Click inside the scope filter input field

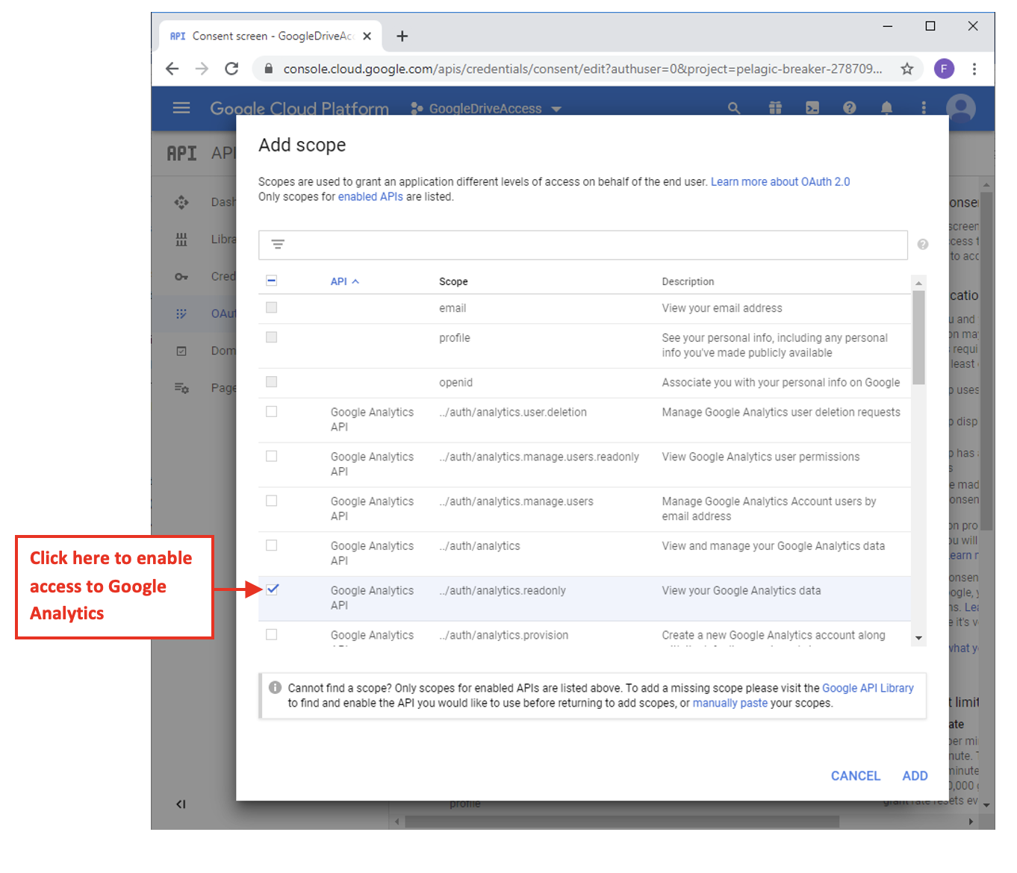click(590, 245)
